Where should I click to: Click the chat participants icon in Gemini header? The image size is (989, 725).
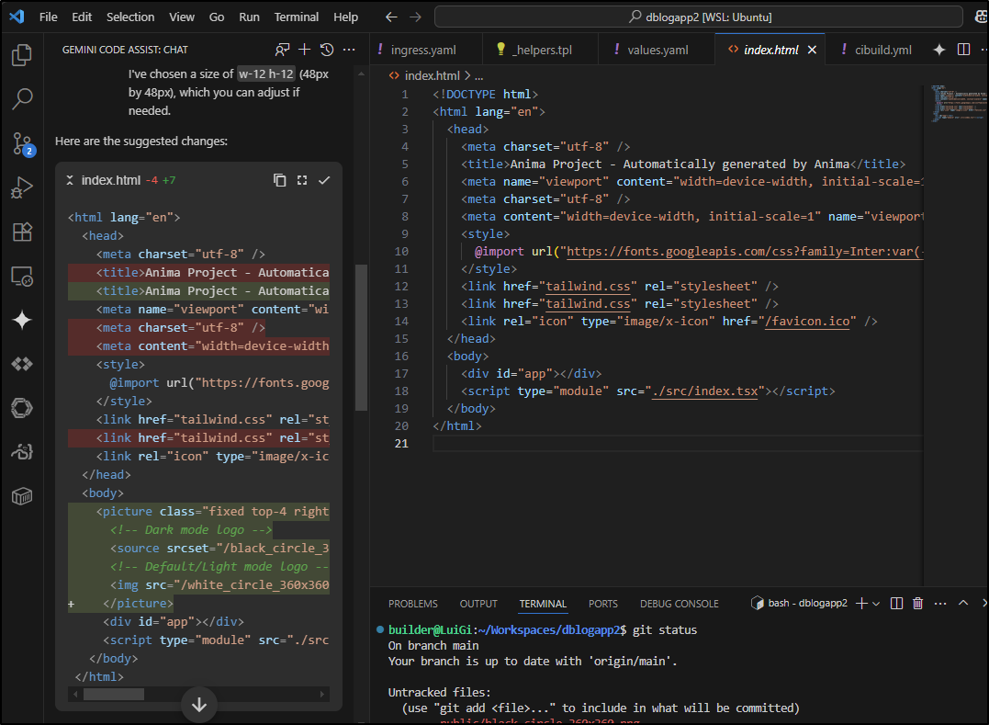coord(282,50)
